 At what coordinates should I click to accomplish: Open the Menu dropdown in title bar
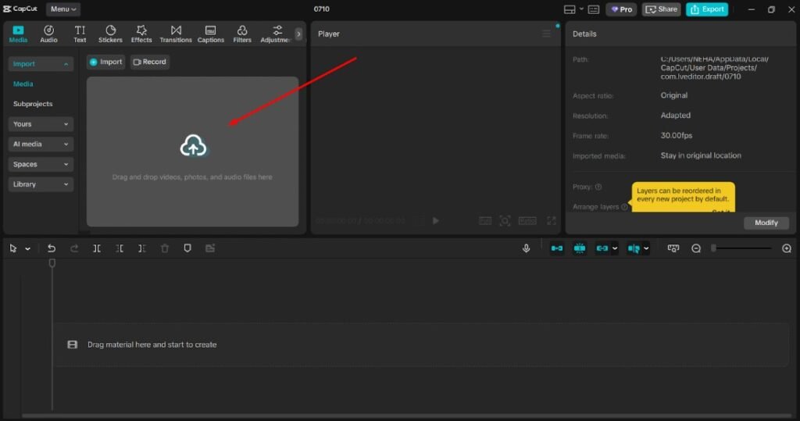point(63,9)
